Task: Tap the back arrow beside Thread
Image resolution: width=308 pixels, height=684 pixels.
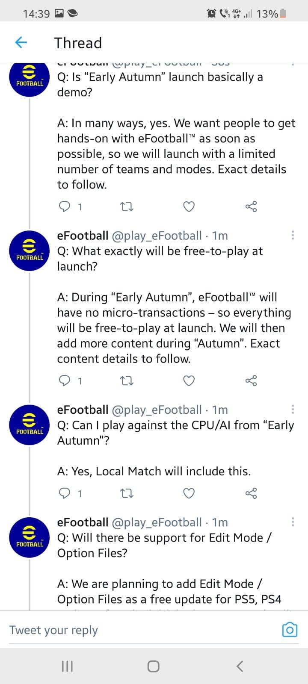Action: point(21,42)
